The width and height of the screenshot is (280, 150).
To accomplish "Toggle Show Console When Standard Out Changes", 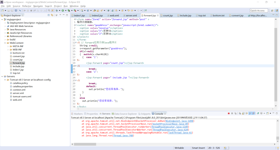I will (250, 113).
